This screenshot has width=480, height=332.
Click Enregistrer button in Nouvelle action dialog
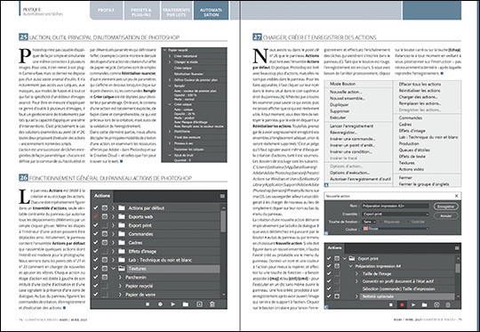[445, 206]
